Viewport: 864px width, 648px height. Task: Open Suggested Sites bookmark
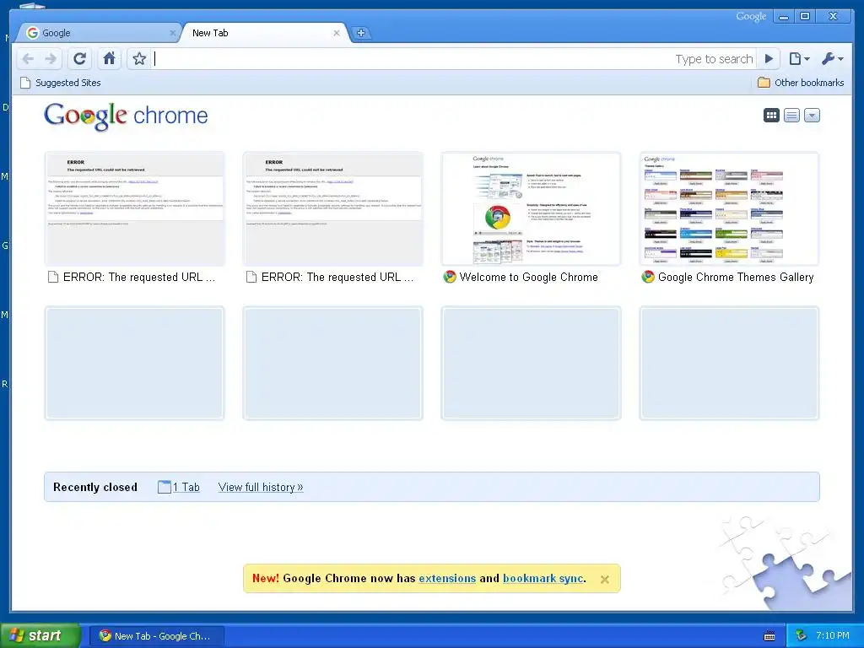[61, 83]
